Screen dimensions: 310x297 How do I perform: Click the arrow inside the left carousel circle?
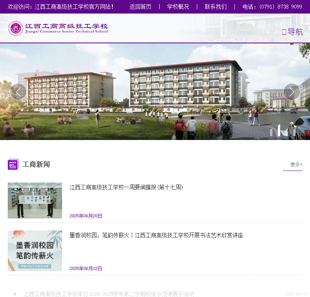pyautogui.click(x=18, y=92)
